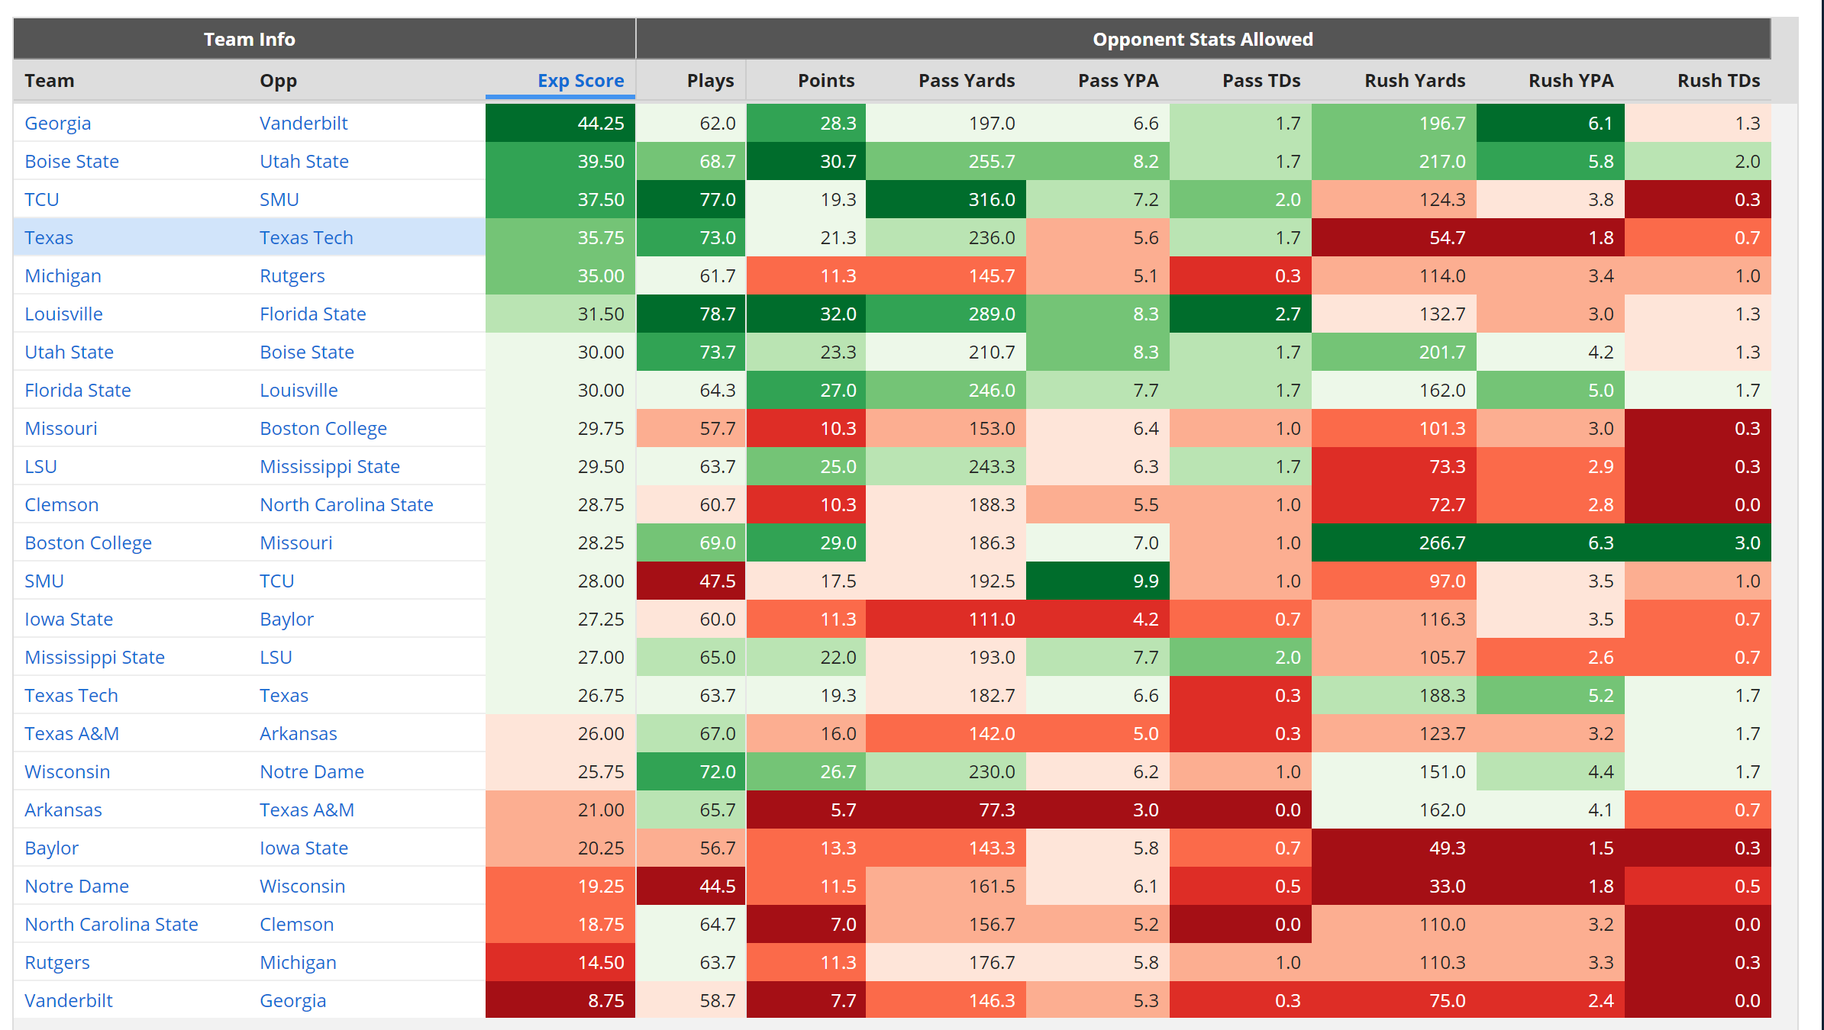Viewport: 1824px width, 1030px height.
Task: Open the Georgia team link in first row
Action: (x=58, y=123)
